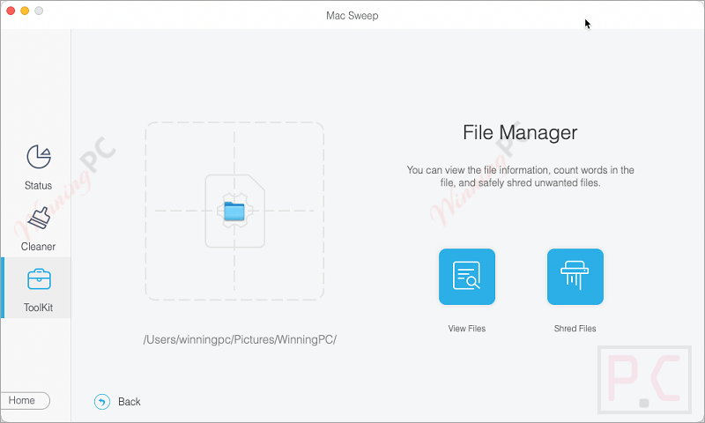Open the Status pie chart icon
The image size is (705, 423).
pyautogui.click(x=39, y=157)
